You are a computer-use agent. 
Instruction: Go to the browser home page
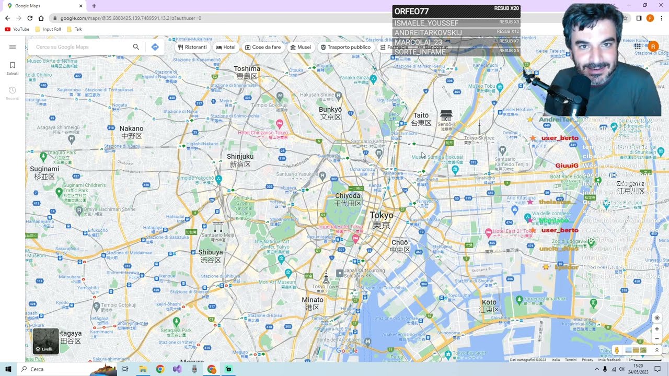pyautogui.click(x=41, y=18)
